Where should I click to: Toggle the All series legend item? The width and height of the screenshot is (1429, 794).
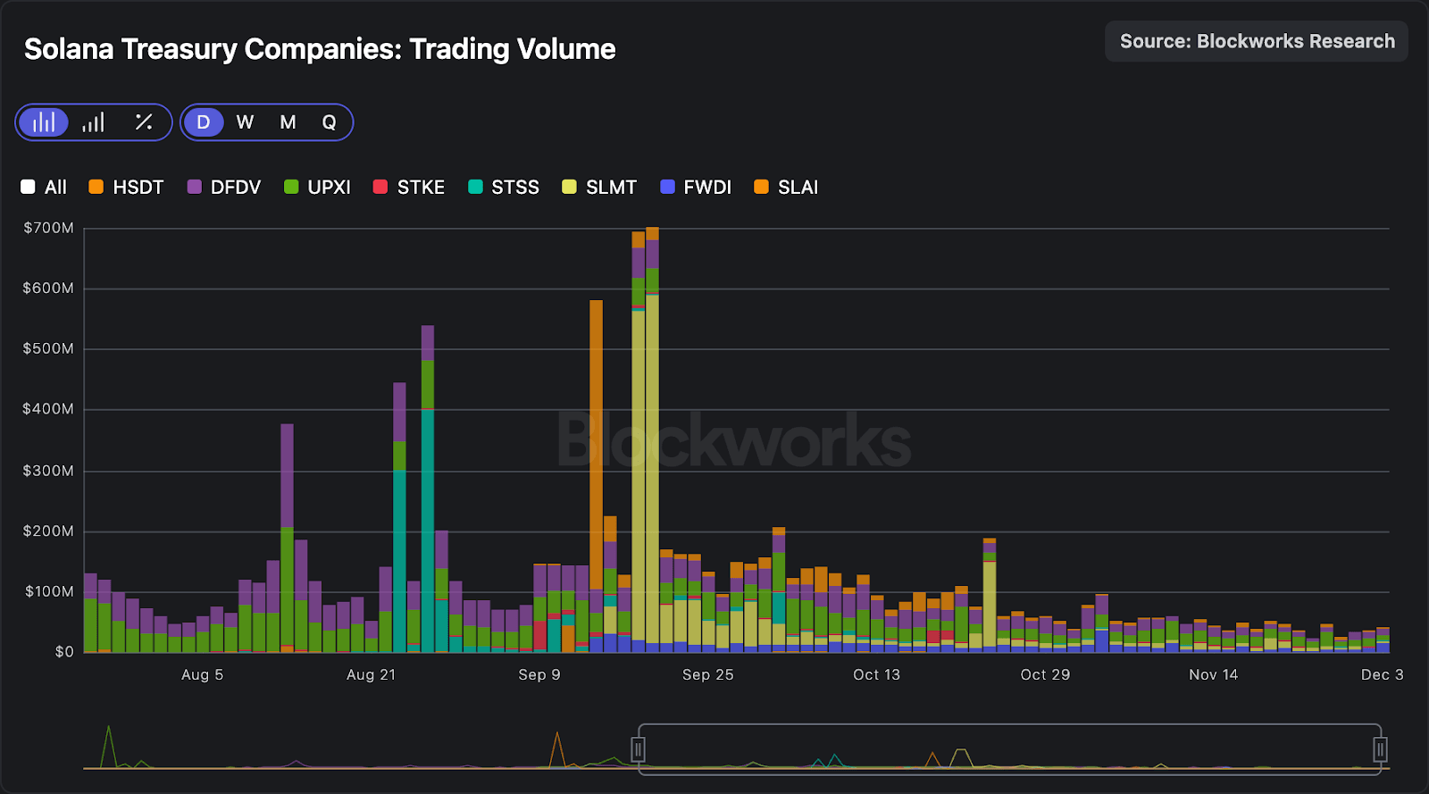[x=44, y=187]
